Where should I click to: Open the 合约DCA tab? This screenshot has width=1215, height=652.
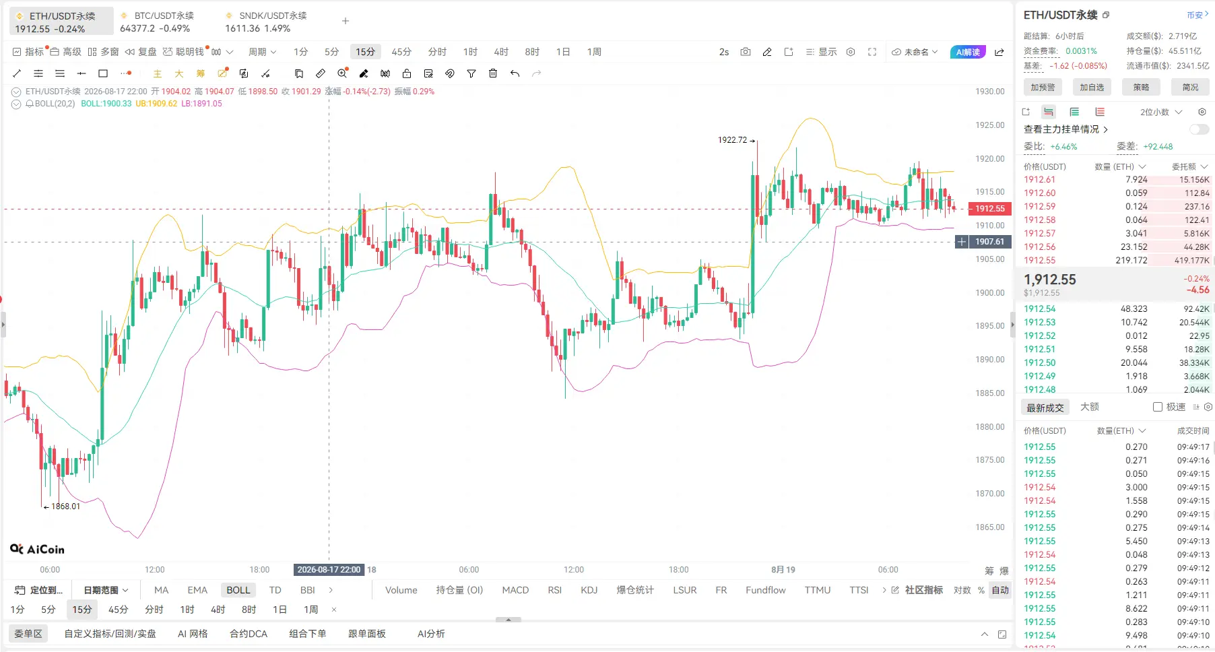click(x=249, y=634)
